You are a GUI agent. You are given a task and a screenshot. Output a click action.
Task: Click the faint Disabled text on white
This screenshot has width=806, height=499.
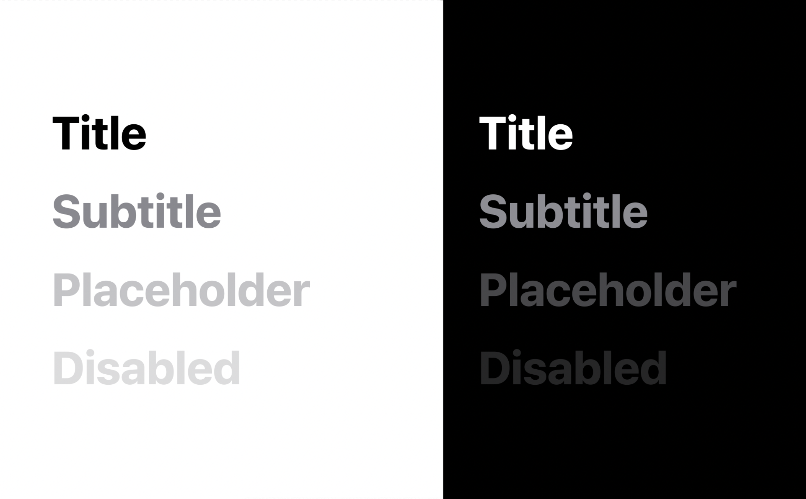point(146,368)
